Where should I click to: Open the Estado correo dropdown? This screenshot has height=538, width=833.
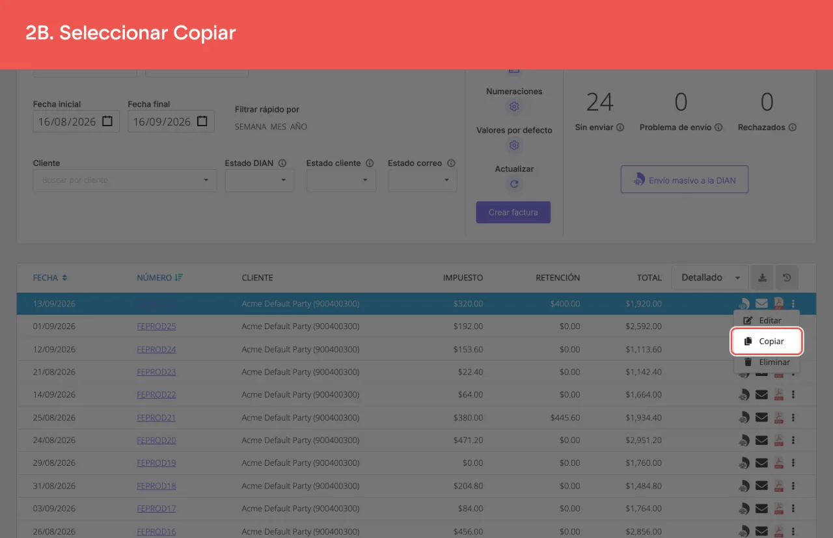[x=422, y=180]
